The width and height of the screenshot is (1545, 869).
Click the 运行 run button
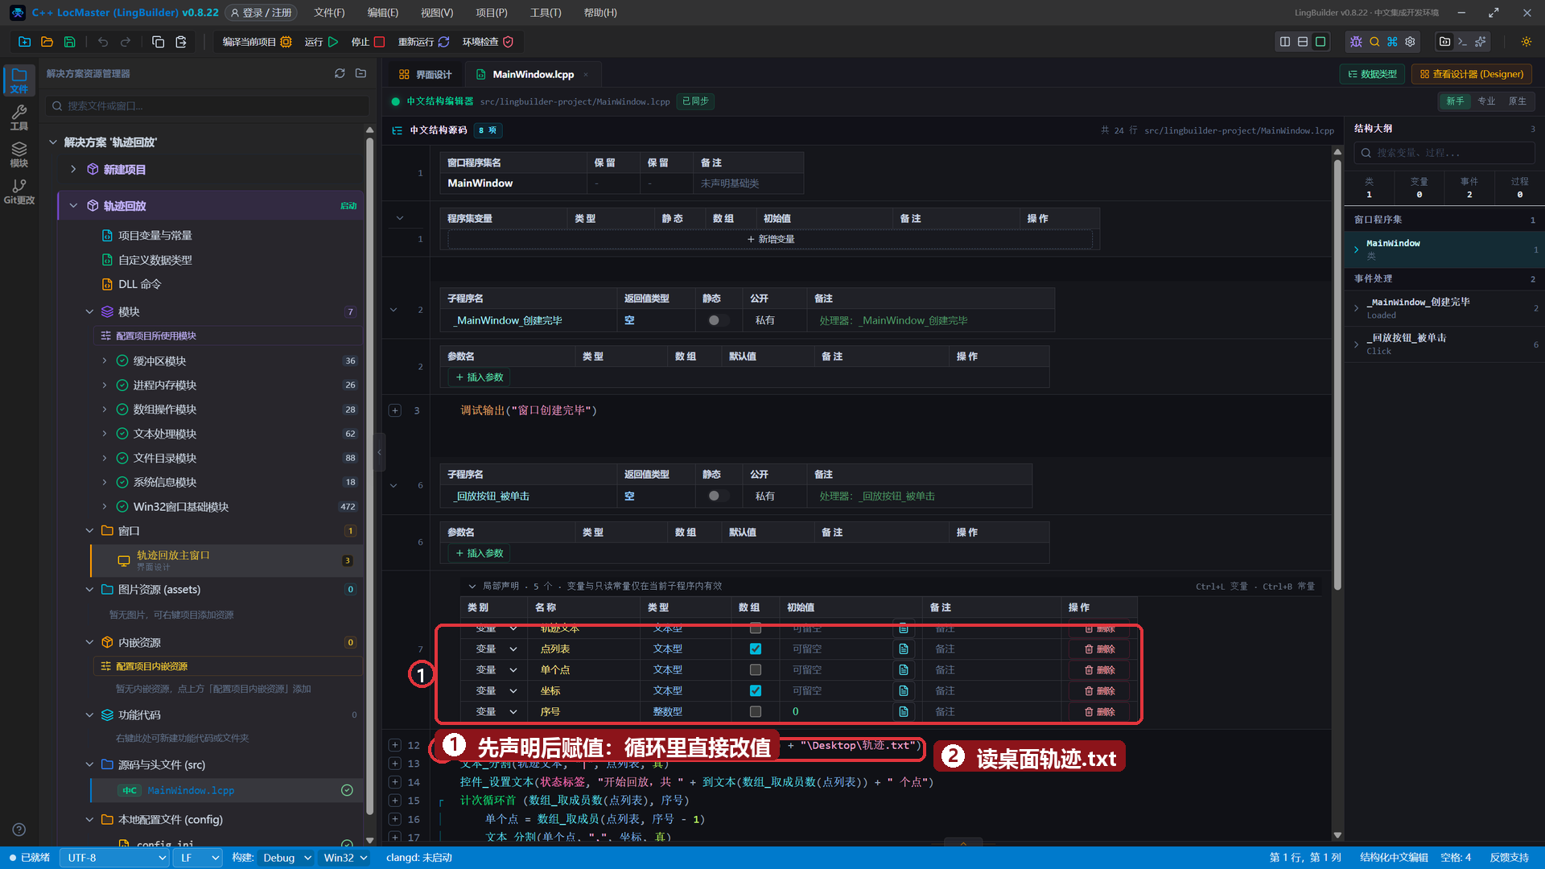pos(322,42)
